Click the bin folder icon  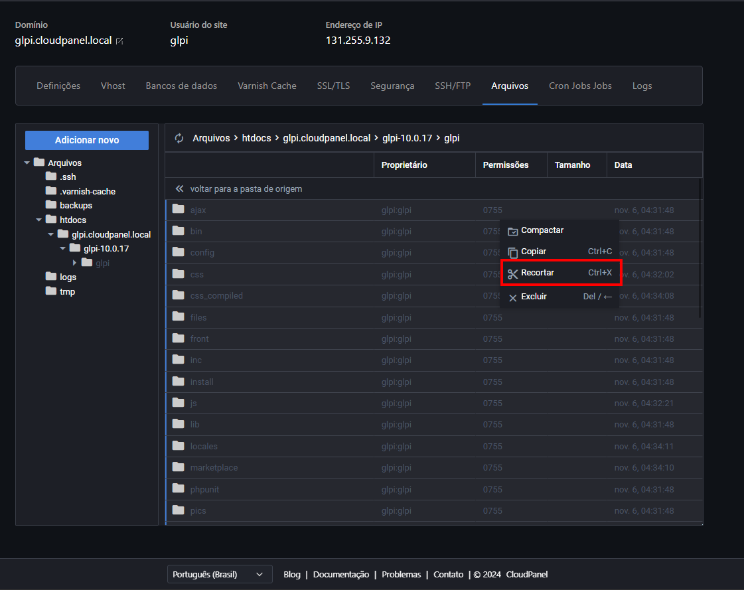pos(179,231)
